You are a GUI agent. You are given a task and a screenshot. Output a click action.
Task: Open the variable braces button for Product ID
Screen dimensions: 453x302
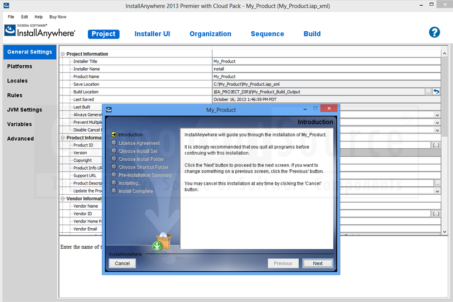tap(436, 145)
